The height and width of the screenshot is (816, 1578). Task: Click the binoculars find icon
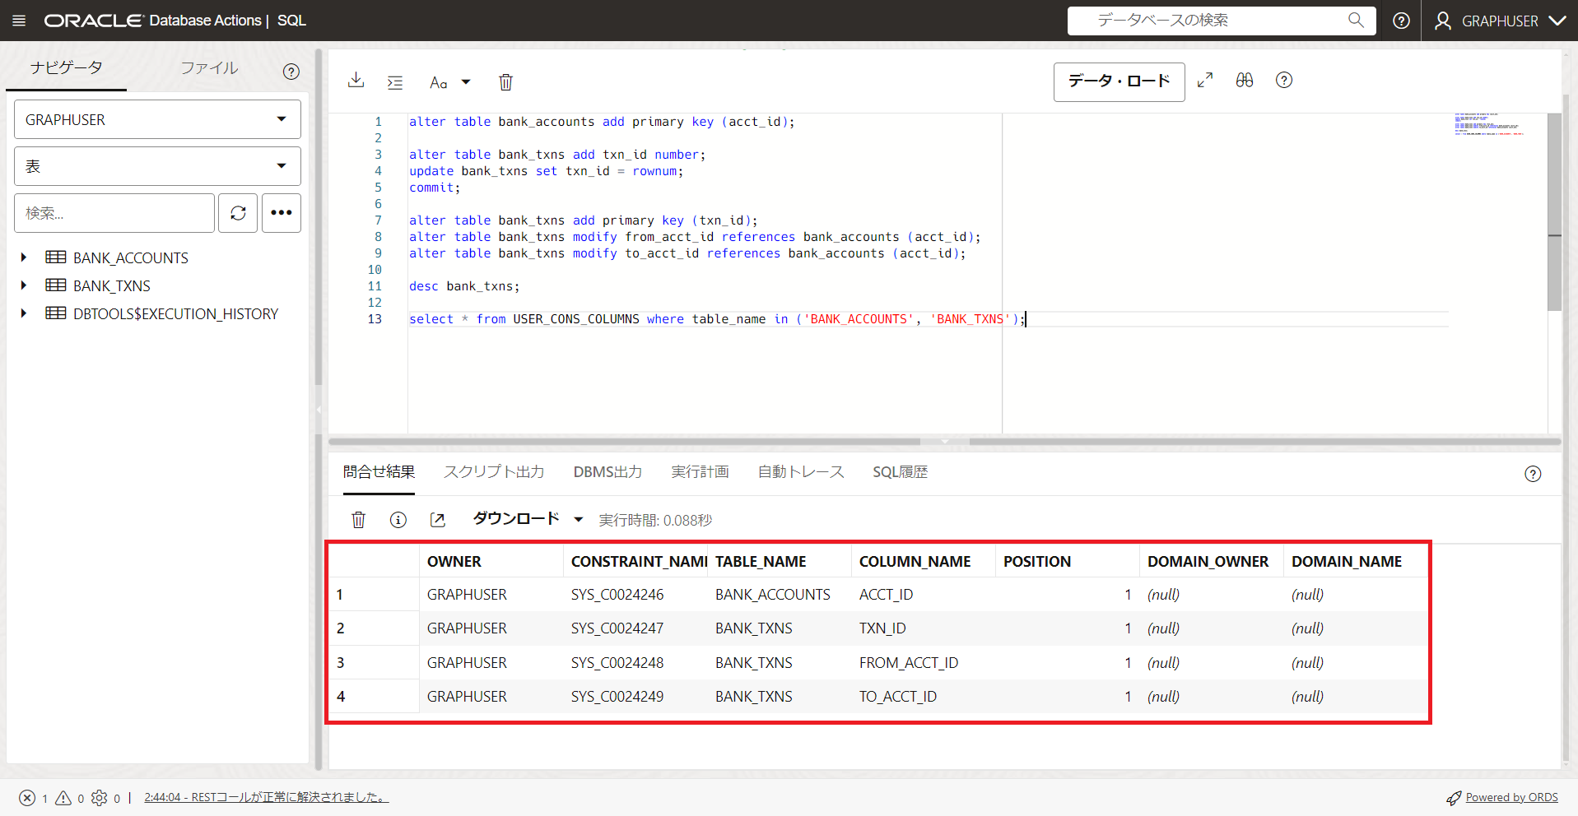pos(1244,81)
